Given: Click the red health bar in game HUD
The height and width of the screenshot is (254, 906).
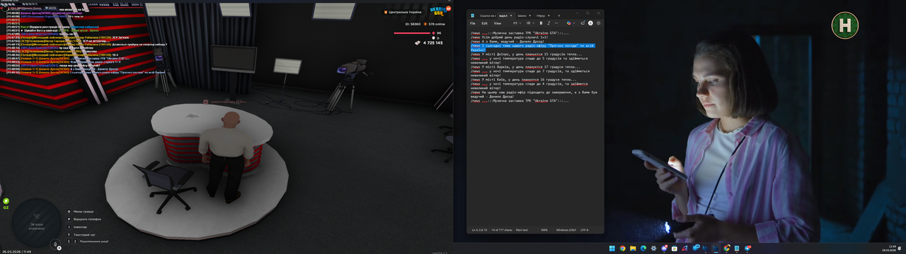Looking at the screenshot, I should pyautogui.click(x=412, y=33).
